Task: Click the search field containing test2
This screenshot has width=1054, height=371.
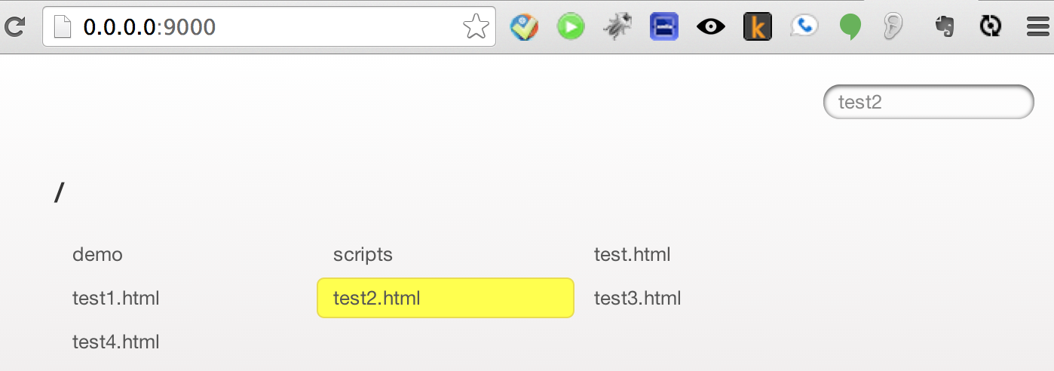Action: coord(928,102)
